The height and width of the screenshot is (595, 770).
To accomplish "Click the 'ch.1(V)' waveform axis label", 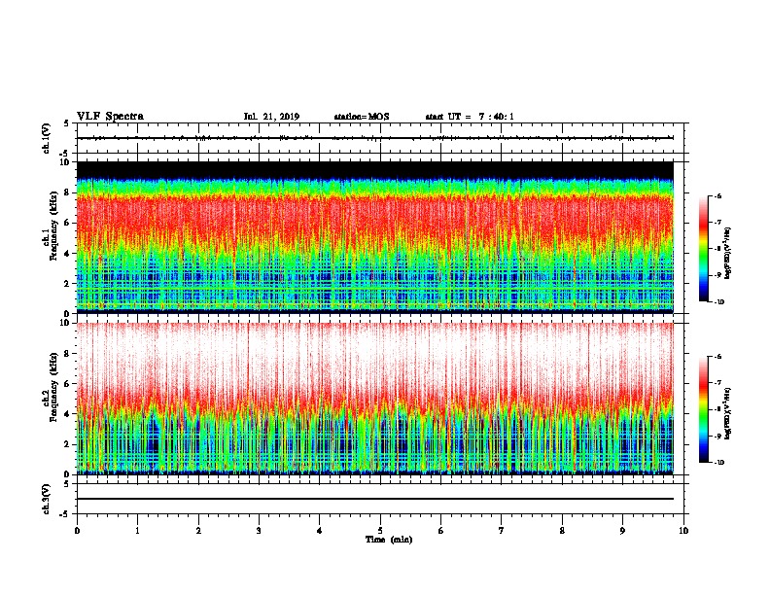I will (47, 138).
